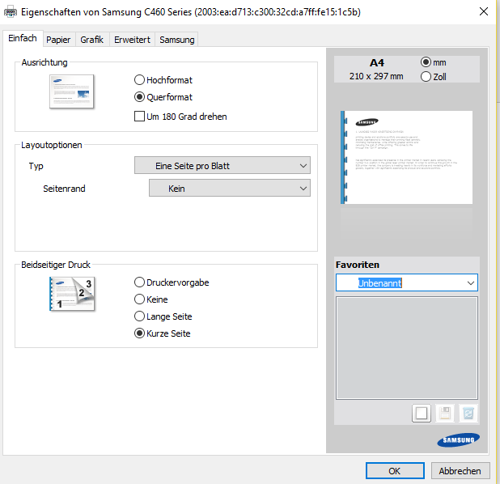Choose Kurze Seite duplex option
Image resolution: width=500 pixels, height=484 pixels.
(163, 333)
